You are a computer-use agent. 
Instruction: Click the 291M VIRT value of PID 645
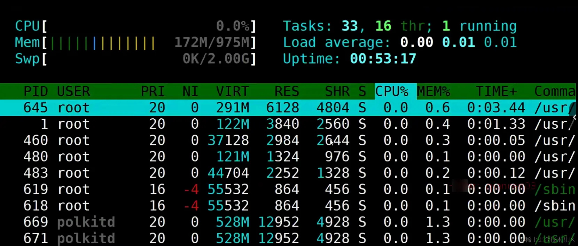pos(233,108)
